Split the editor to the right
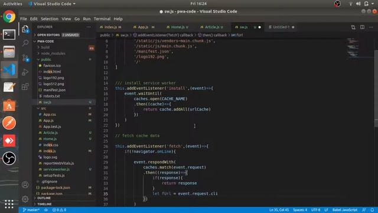 [x=362, y=27]
